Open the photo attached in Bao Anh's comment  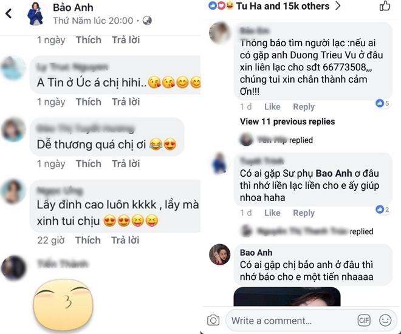tap(287, 296)
